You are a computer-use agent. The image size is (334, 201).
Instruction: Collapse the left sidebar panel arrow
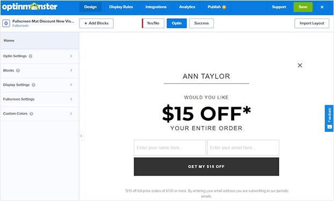[x=82, y=136]
